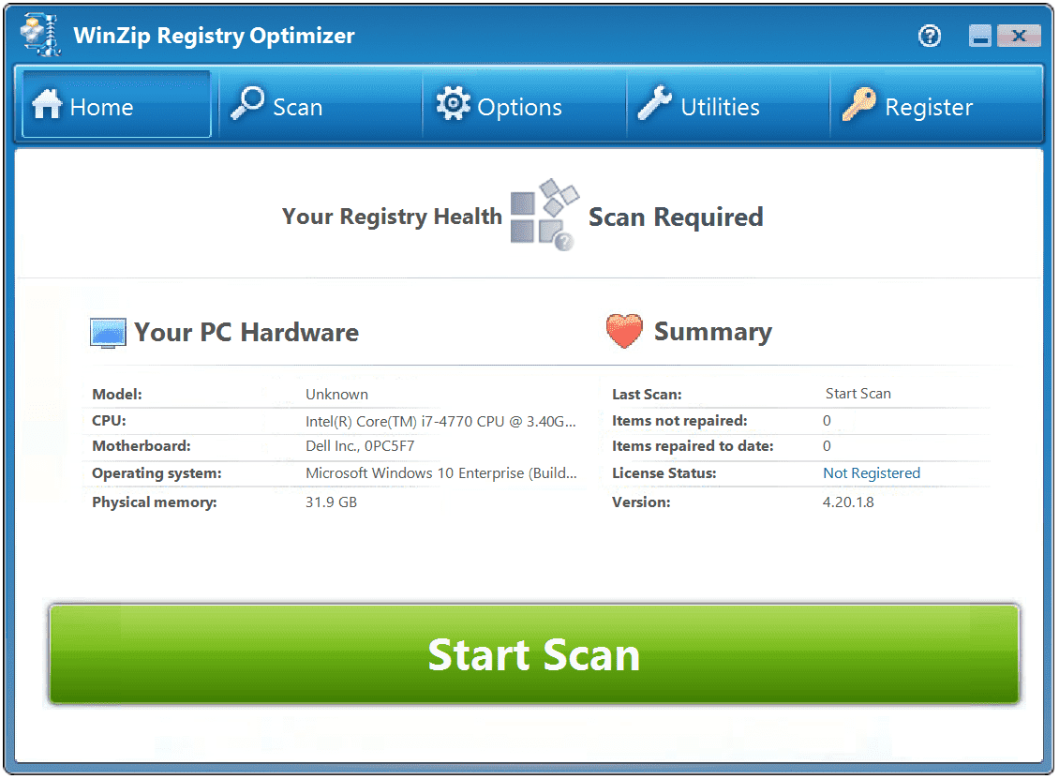This screenshot has height=779, width=1059.
Task: Click the Home house icon
Action: coord(47,105)
